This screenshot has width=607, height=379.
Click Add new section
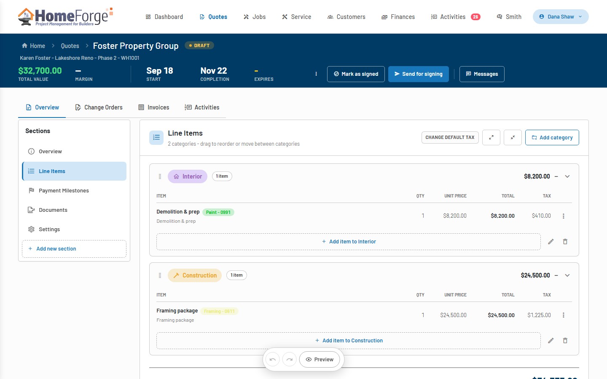tap(74, 249)
